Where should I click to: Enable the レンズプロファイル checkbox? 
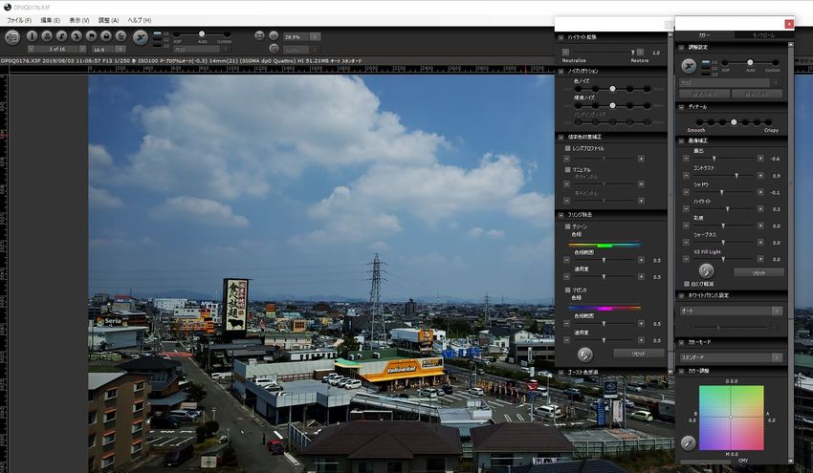[568, 148]
